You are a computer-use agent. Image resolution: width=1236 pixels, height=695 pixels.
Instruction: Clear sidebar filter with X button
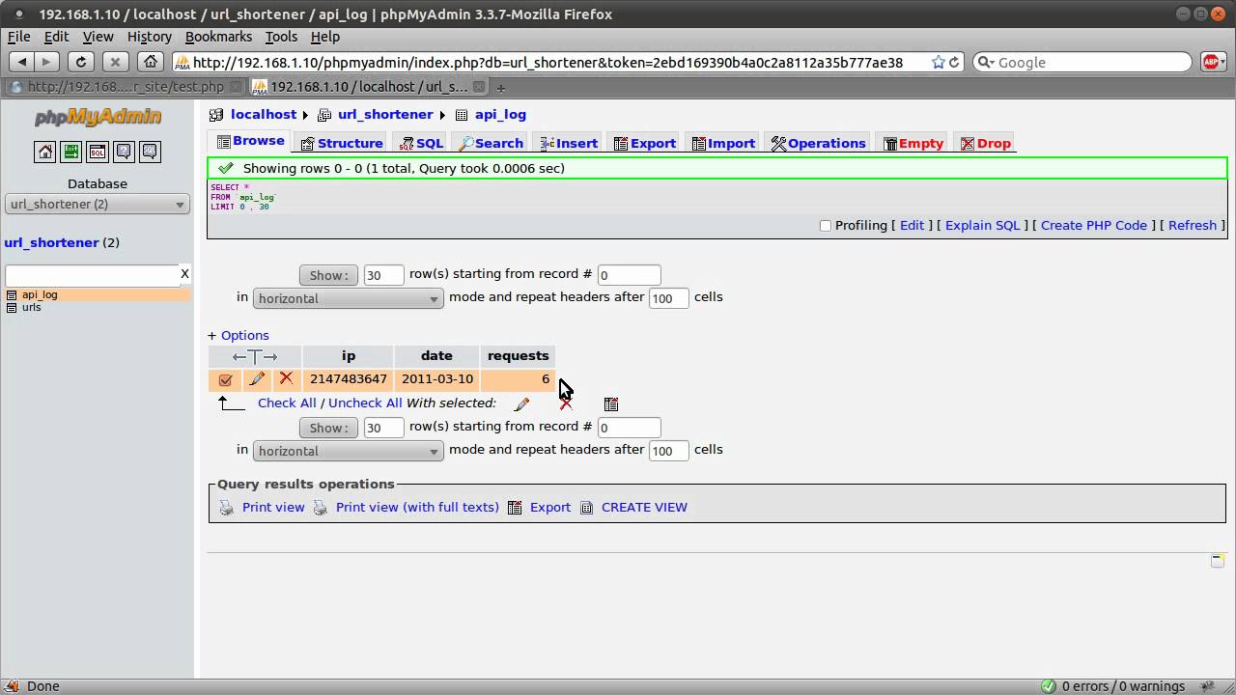[184, 274]
